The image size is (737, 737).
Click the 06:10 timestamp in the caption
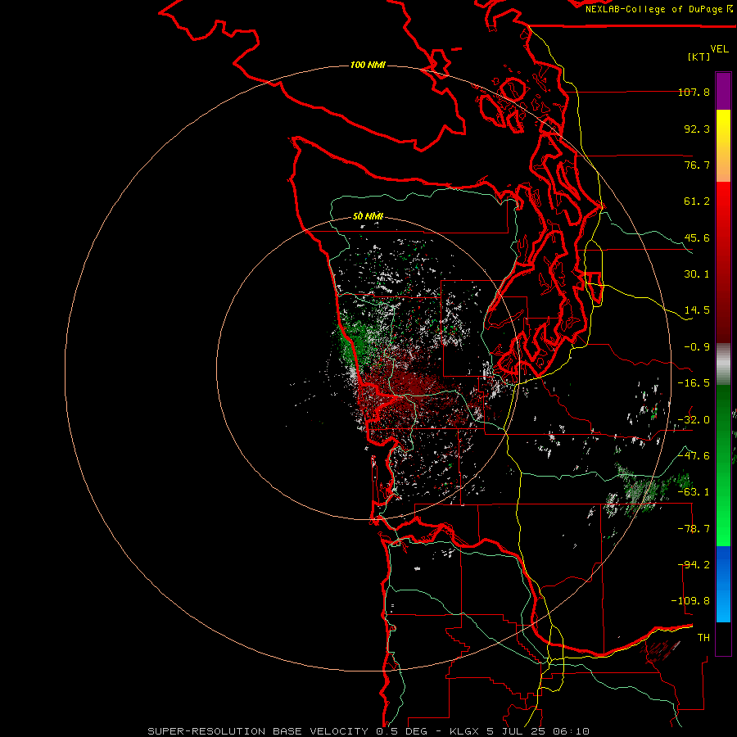pyautogui.click(x=571, y=731)
